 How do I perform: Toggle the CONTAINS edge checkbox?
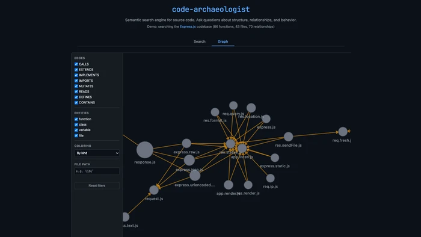click(x=76, y=102)
